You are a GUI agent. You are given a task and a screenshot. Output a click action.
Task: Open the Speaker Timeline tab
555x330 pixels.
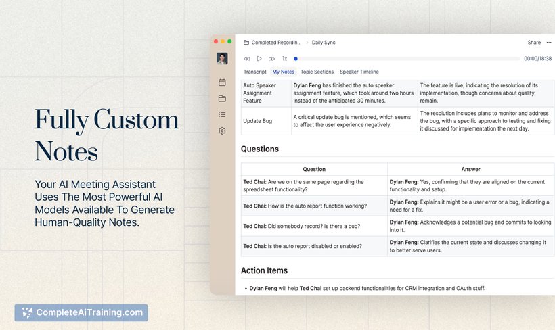[359, 72]
